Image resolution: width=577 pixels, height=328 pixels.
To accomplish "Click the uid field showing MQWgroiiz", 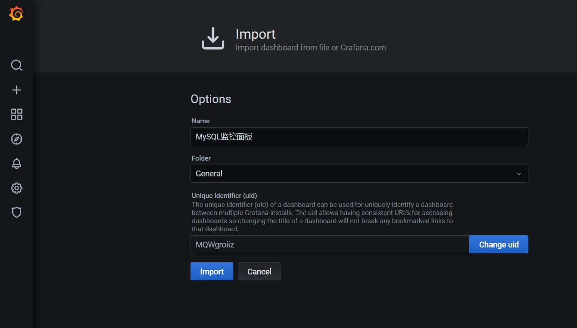I will tap(330, 245).
